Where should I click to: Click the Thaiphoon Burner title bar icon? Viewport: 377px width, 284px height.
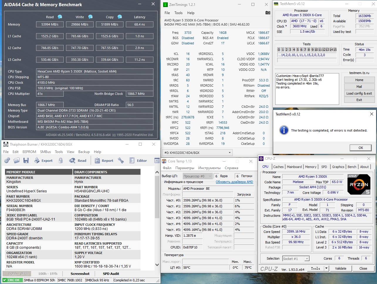pyautogui.click(x=6, y=144)
